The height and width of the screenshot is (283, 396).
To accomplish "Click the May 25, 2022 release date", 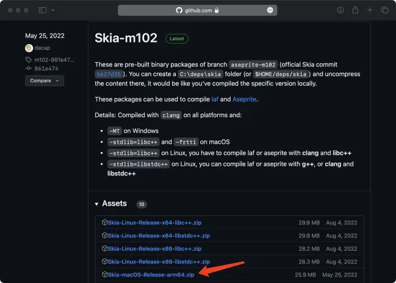I will pos(45,36).
